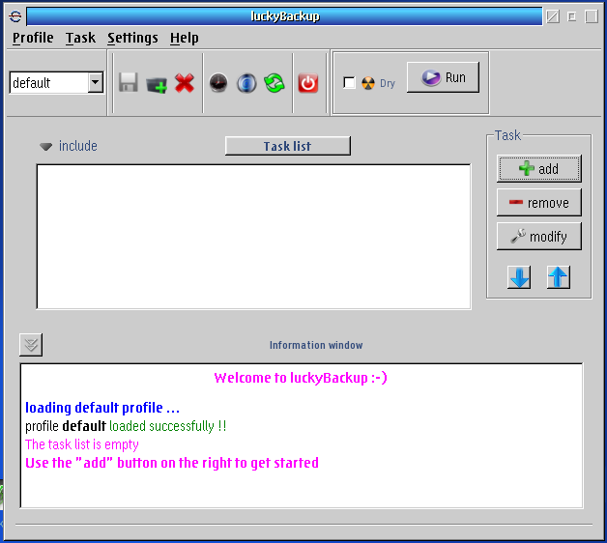Open the default profile dropdown
This screenshot has width=607, height=543.
tap(56, 82)
